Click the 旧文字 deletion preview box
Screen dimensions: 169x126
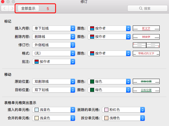coord(146,37)
